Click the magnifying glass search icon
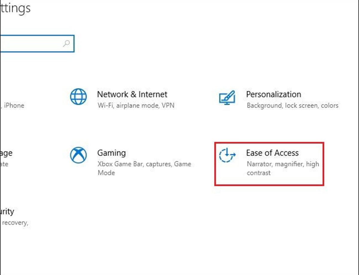 click(x=66, y=43)
